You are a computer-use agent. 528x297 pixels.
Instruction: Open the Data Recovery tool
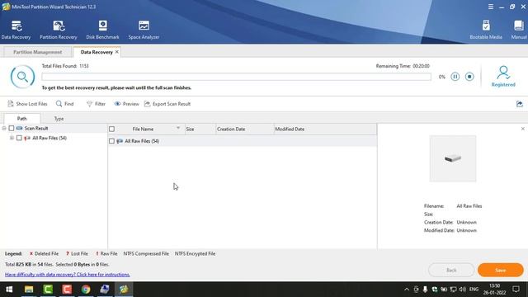(x=16, y=30)
